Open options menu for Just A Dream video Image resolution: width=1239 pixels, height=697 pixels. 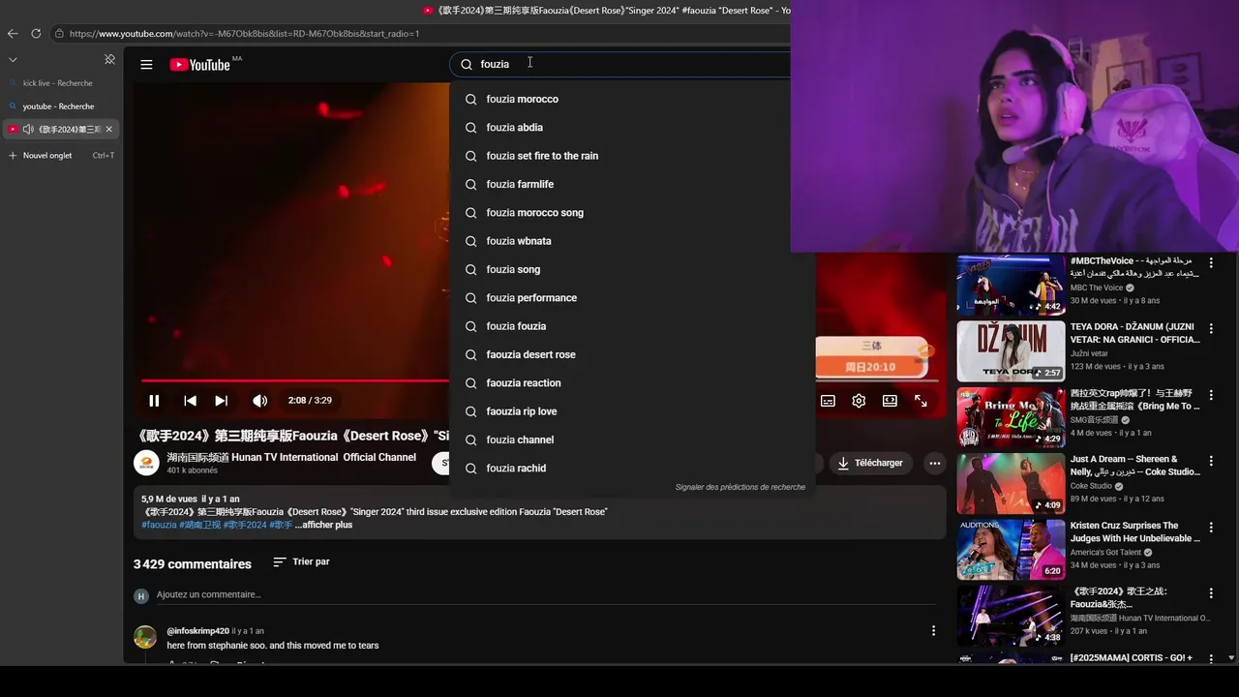1210,461
